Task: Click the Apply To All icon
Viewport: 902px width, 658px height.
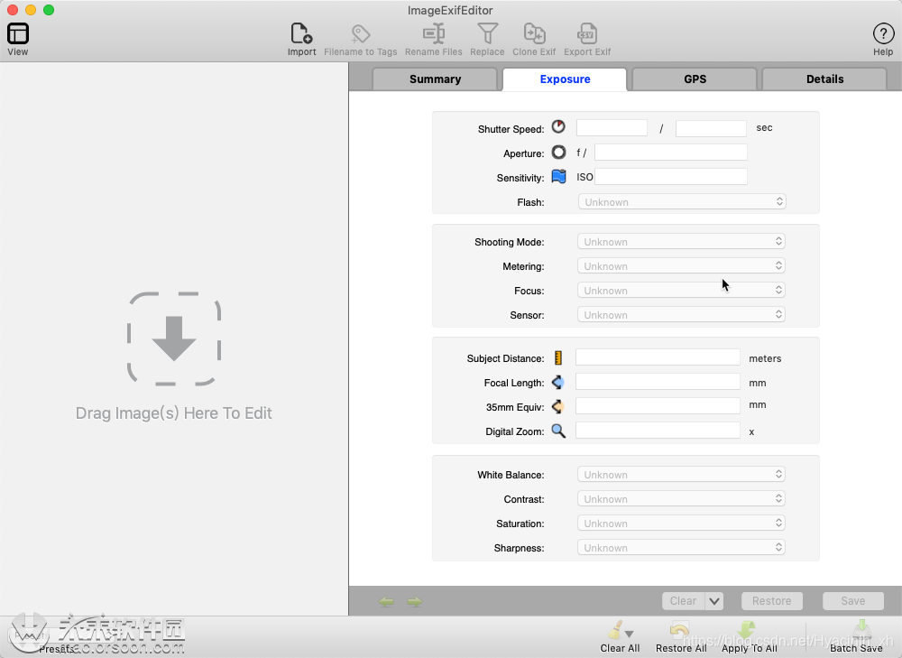Action: click(x=747, y=630)
